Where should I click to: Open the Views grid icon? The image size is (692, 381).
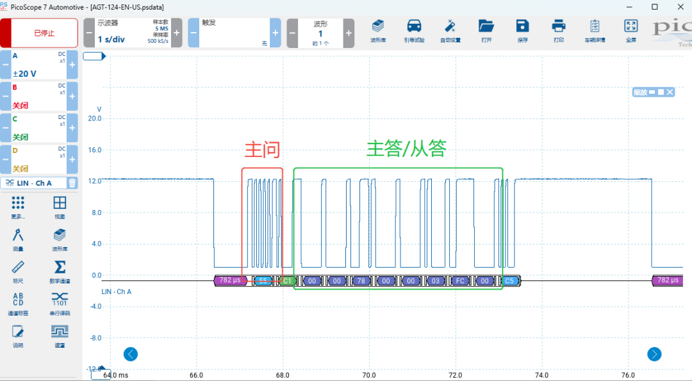(60, 207)
